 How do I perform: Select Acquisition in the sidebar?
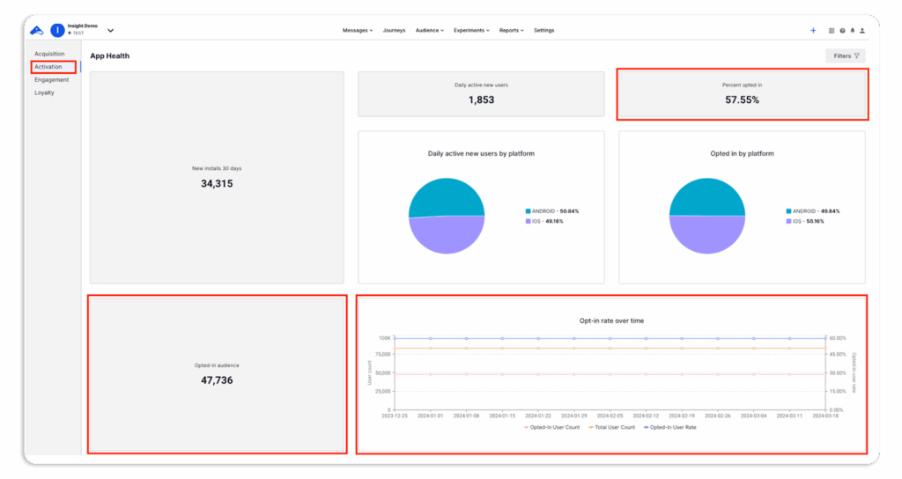coord(49,54)
